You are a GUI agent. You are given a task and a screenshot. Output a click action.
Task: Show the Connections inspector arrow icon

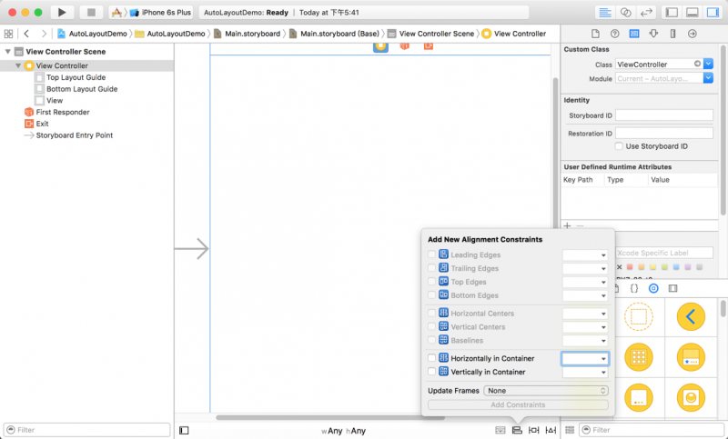(693, 34)
